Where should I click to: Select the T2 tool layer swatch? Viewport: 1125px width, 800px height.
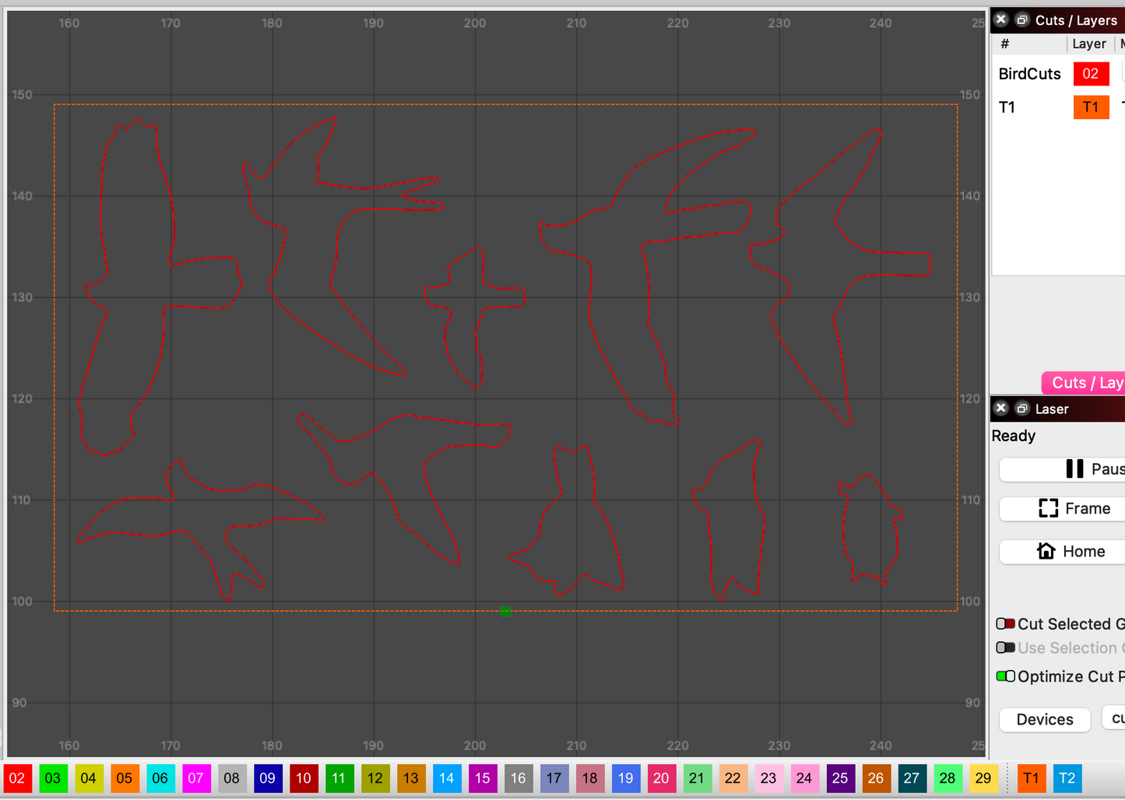click(1067, 778)
